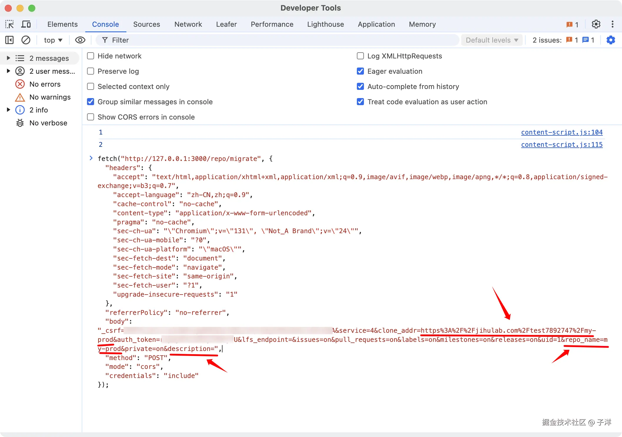
Task: Open DevTools settings gear icon
Action: [596, 24]
